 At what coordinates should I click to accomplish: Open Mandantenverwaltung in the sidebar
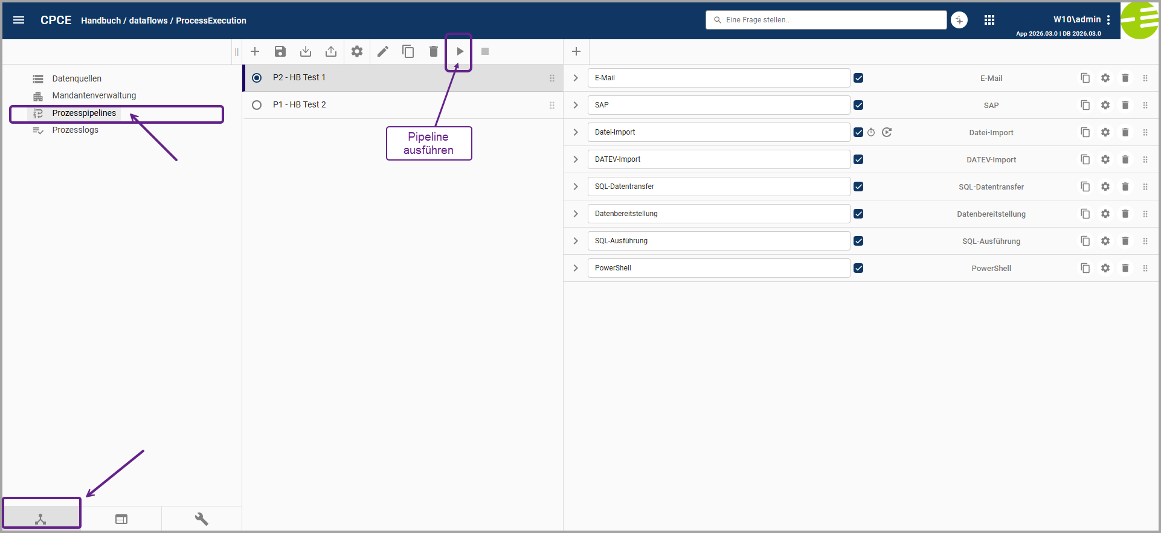94,95
